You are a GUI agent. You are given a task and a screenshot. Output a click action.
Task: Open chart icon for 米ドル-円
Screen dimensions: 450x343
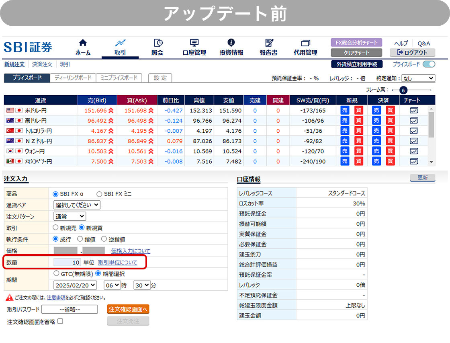pyautogui.click(x=414, y=110)
